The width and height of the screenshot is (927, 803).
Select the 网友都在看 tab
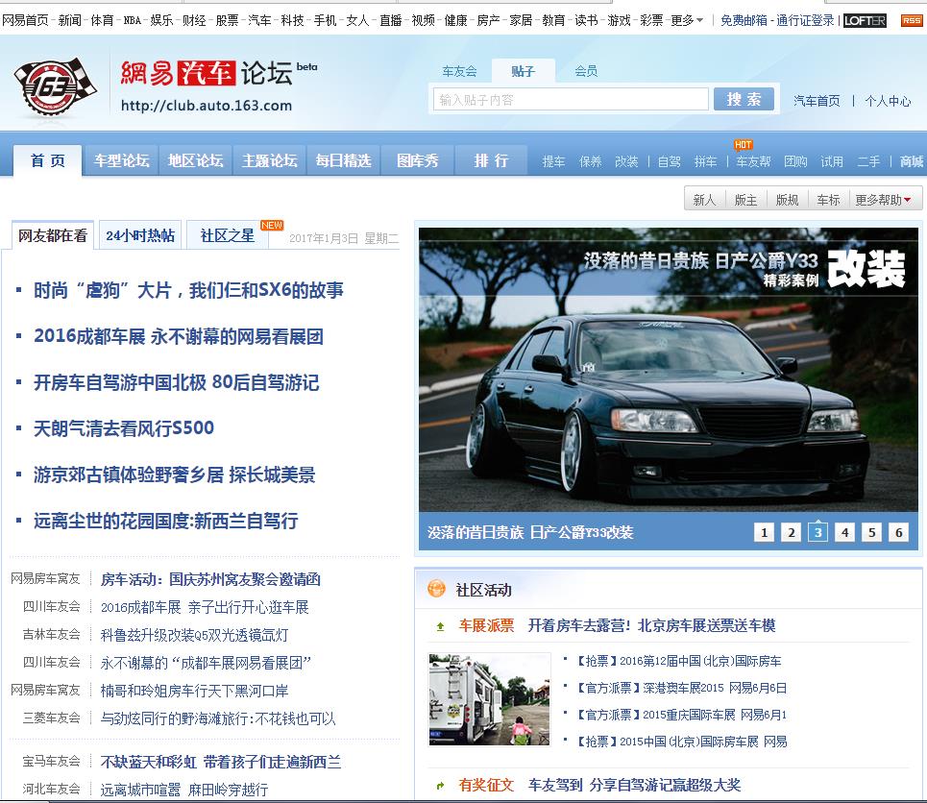tap(53, 236)
